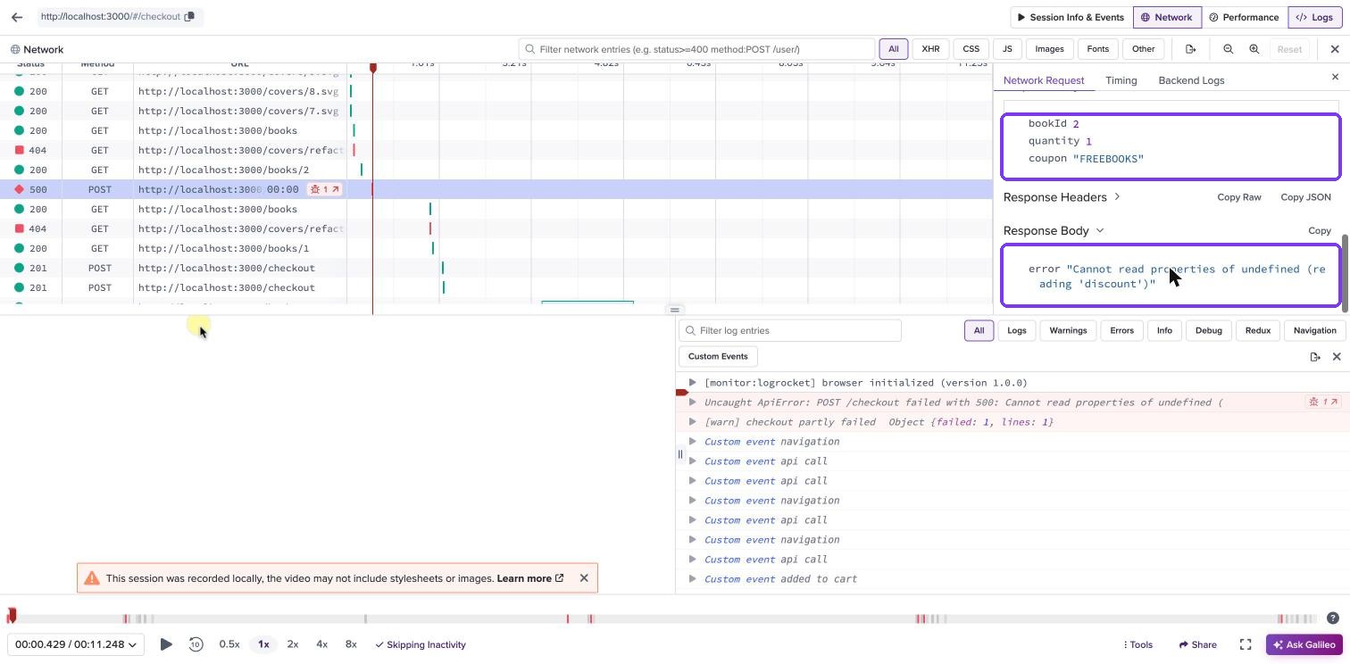
Task: Set playback speed to 8x
Action: [351, 644]
